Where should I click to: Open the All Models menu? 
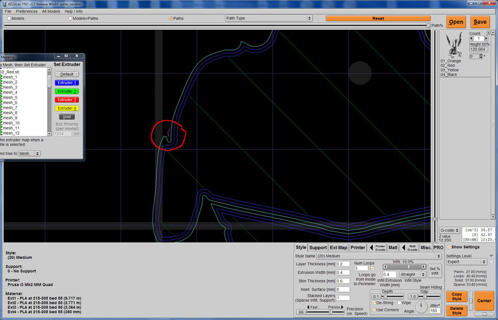(x=51, y=11)
